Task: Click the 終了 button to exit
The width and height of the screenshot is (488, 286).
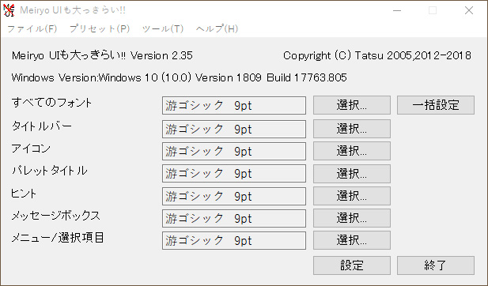Action: click(436, 265)
